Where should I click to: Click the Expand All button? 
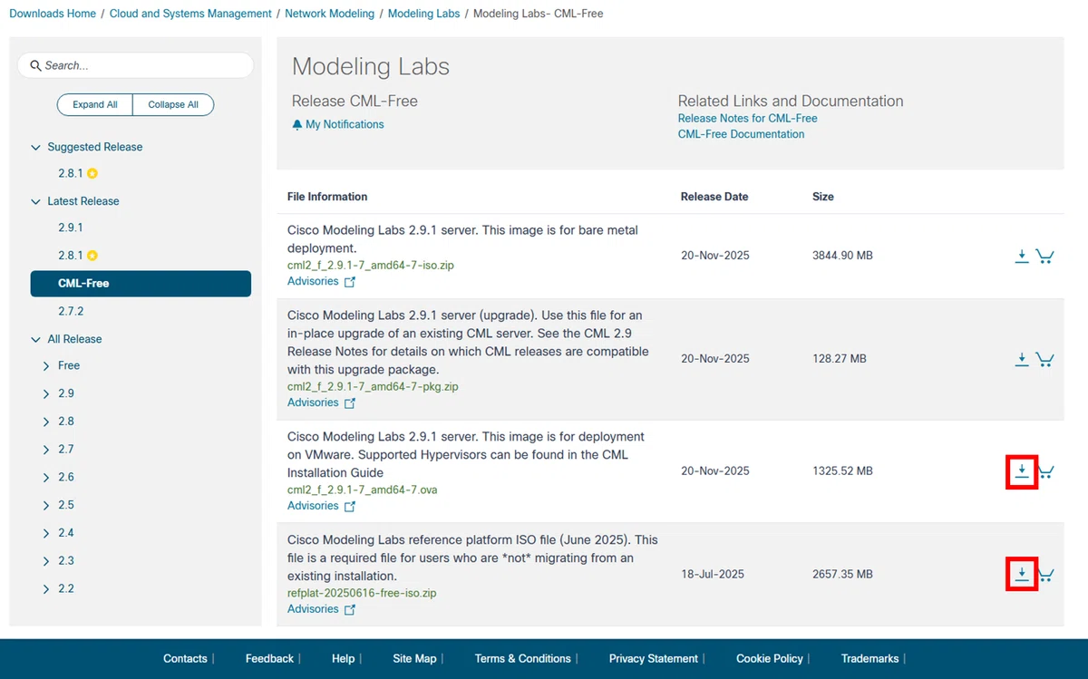[x=95, y=105]
